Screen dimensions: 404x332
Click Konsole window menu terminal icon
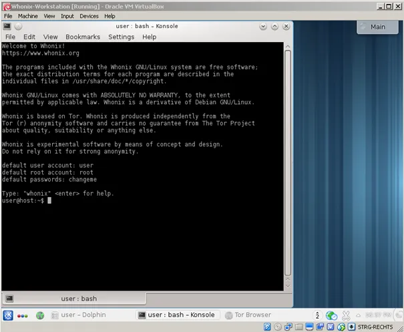(7, 26)
